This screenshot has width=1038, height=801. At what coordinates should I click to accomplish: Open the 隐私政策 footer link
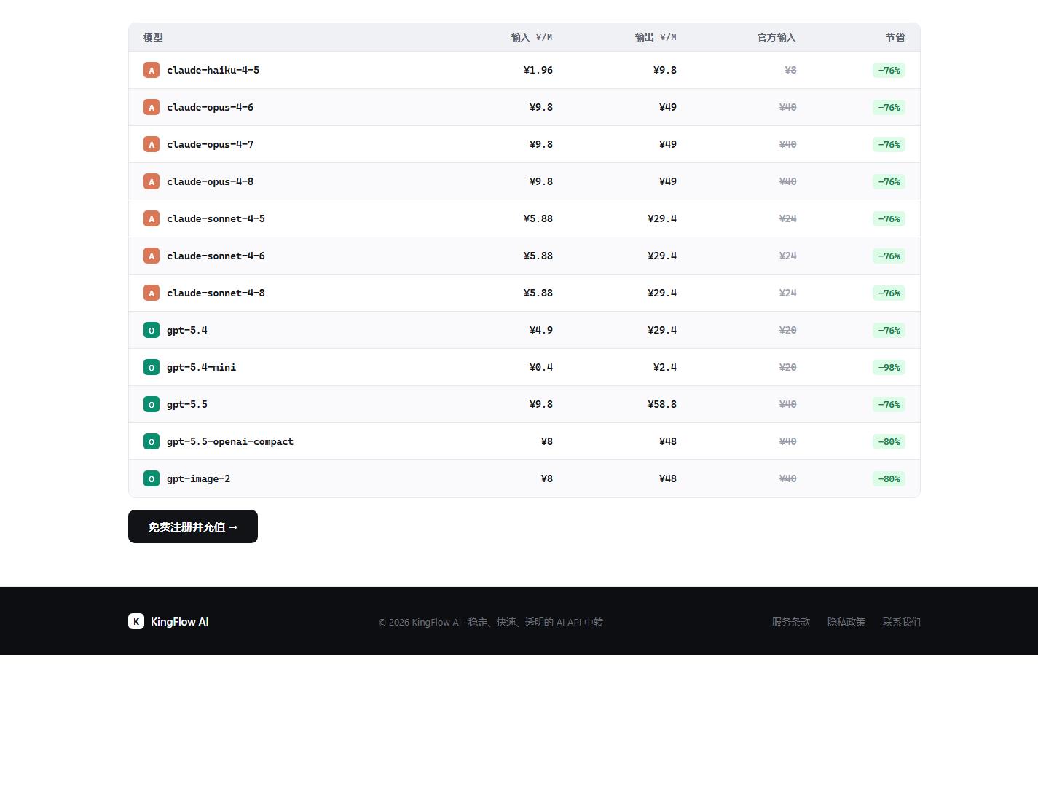point(846,622)
